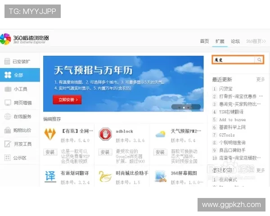This screenshot has height=216, width=270.
Task: Click the 小工具 briefcase icon
Action: pos(8,89)
